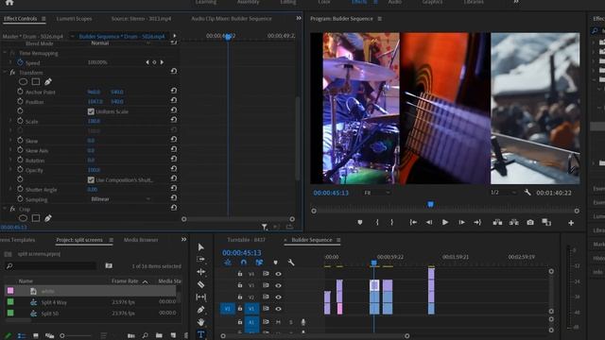Select the Ripple Edit tool
Viewport: 605px width, 340px height.
point(200,272)
